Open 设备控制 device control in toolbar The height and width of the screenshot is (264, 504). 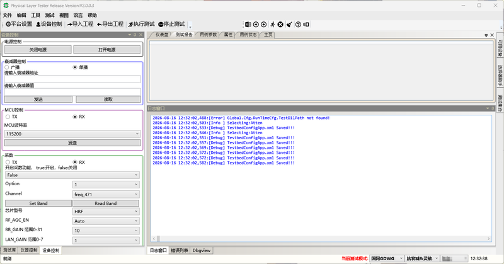[49, 24]
